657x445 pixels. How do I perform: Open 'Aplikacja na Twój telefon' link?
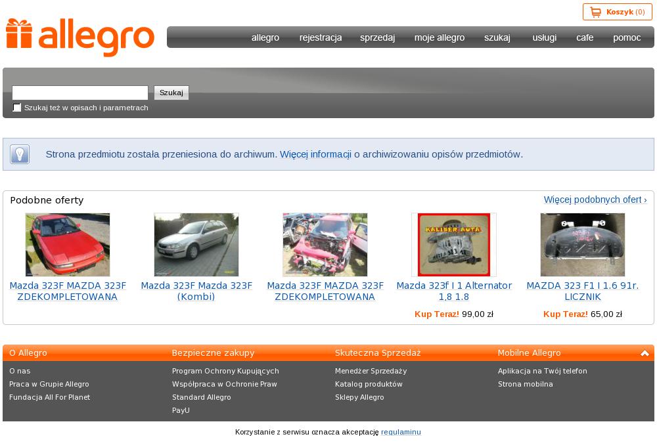pyautogui.click(x=543, y=371)
